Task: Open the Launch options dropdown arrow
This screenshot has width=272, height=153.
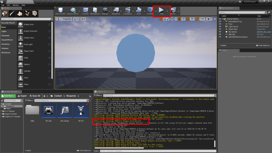Action: (178, 11)
